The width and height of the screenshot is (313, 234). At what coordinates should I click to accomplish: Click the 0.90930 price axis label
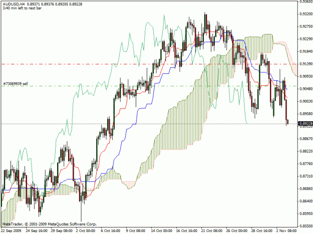[306, 76]
